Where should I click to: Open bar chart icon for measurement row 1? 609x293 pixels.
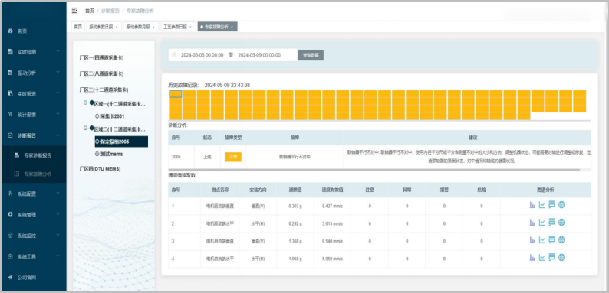tap(532, 205)
